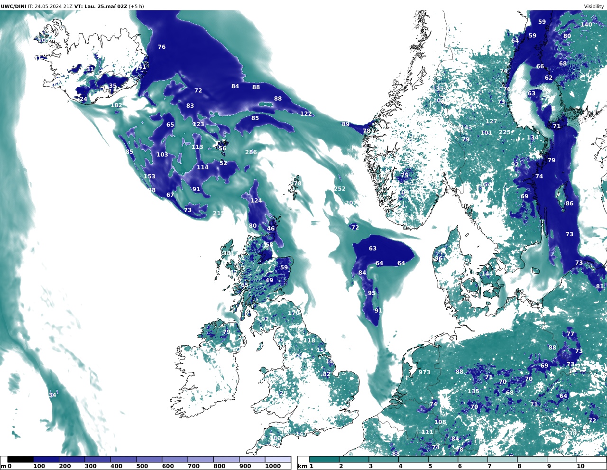
Task: Click the 7–8 km legend swatch
Action: [x=503, y=459]
